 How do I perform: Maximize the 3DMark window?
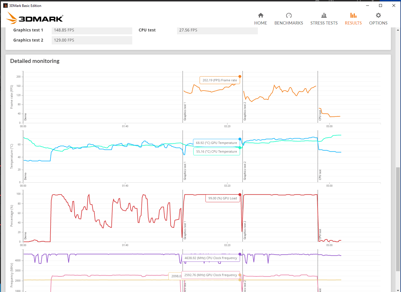(381, 5)
